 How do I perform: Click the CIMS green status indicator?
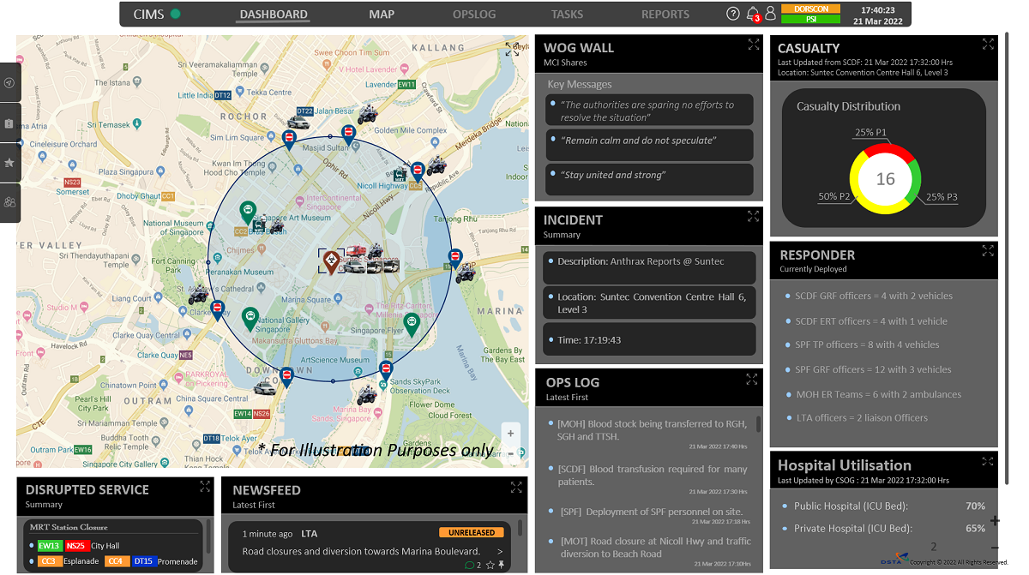(176, 14)
